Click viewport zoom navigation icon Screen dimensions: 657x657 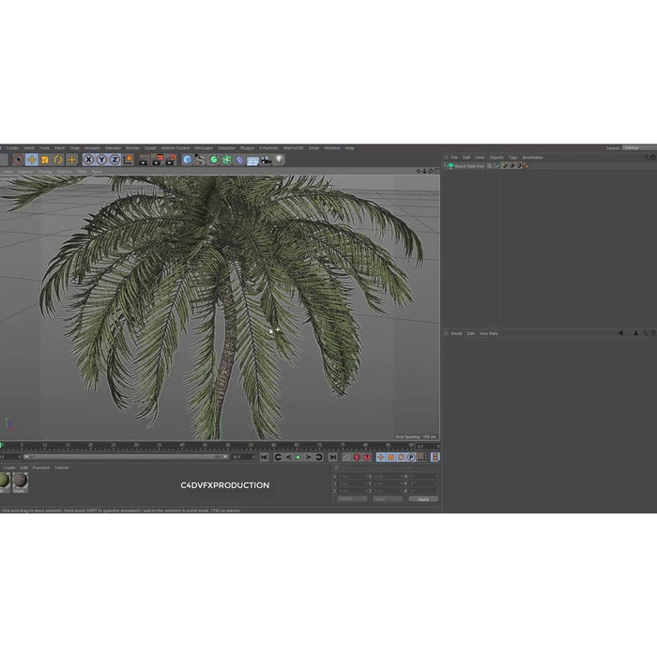tap(424, 171)
